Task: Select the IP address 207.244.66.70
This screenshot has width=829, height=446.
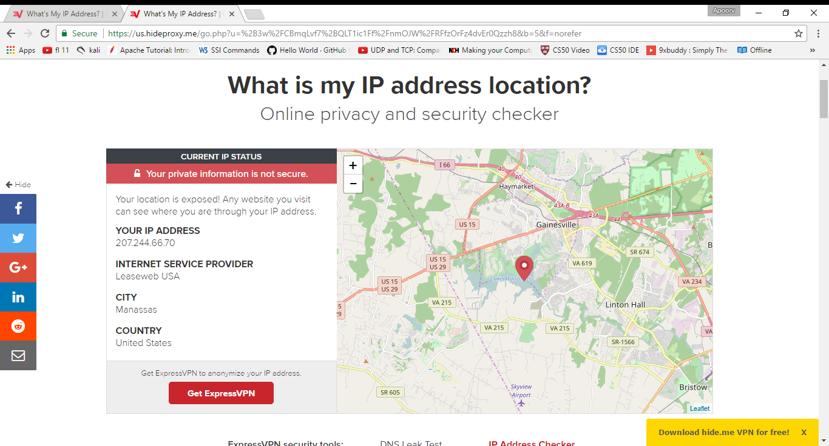Action: tap(145, 243)
